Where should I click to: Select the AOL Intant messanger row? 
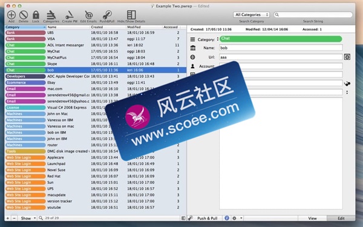[96, 45]
